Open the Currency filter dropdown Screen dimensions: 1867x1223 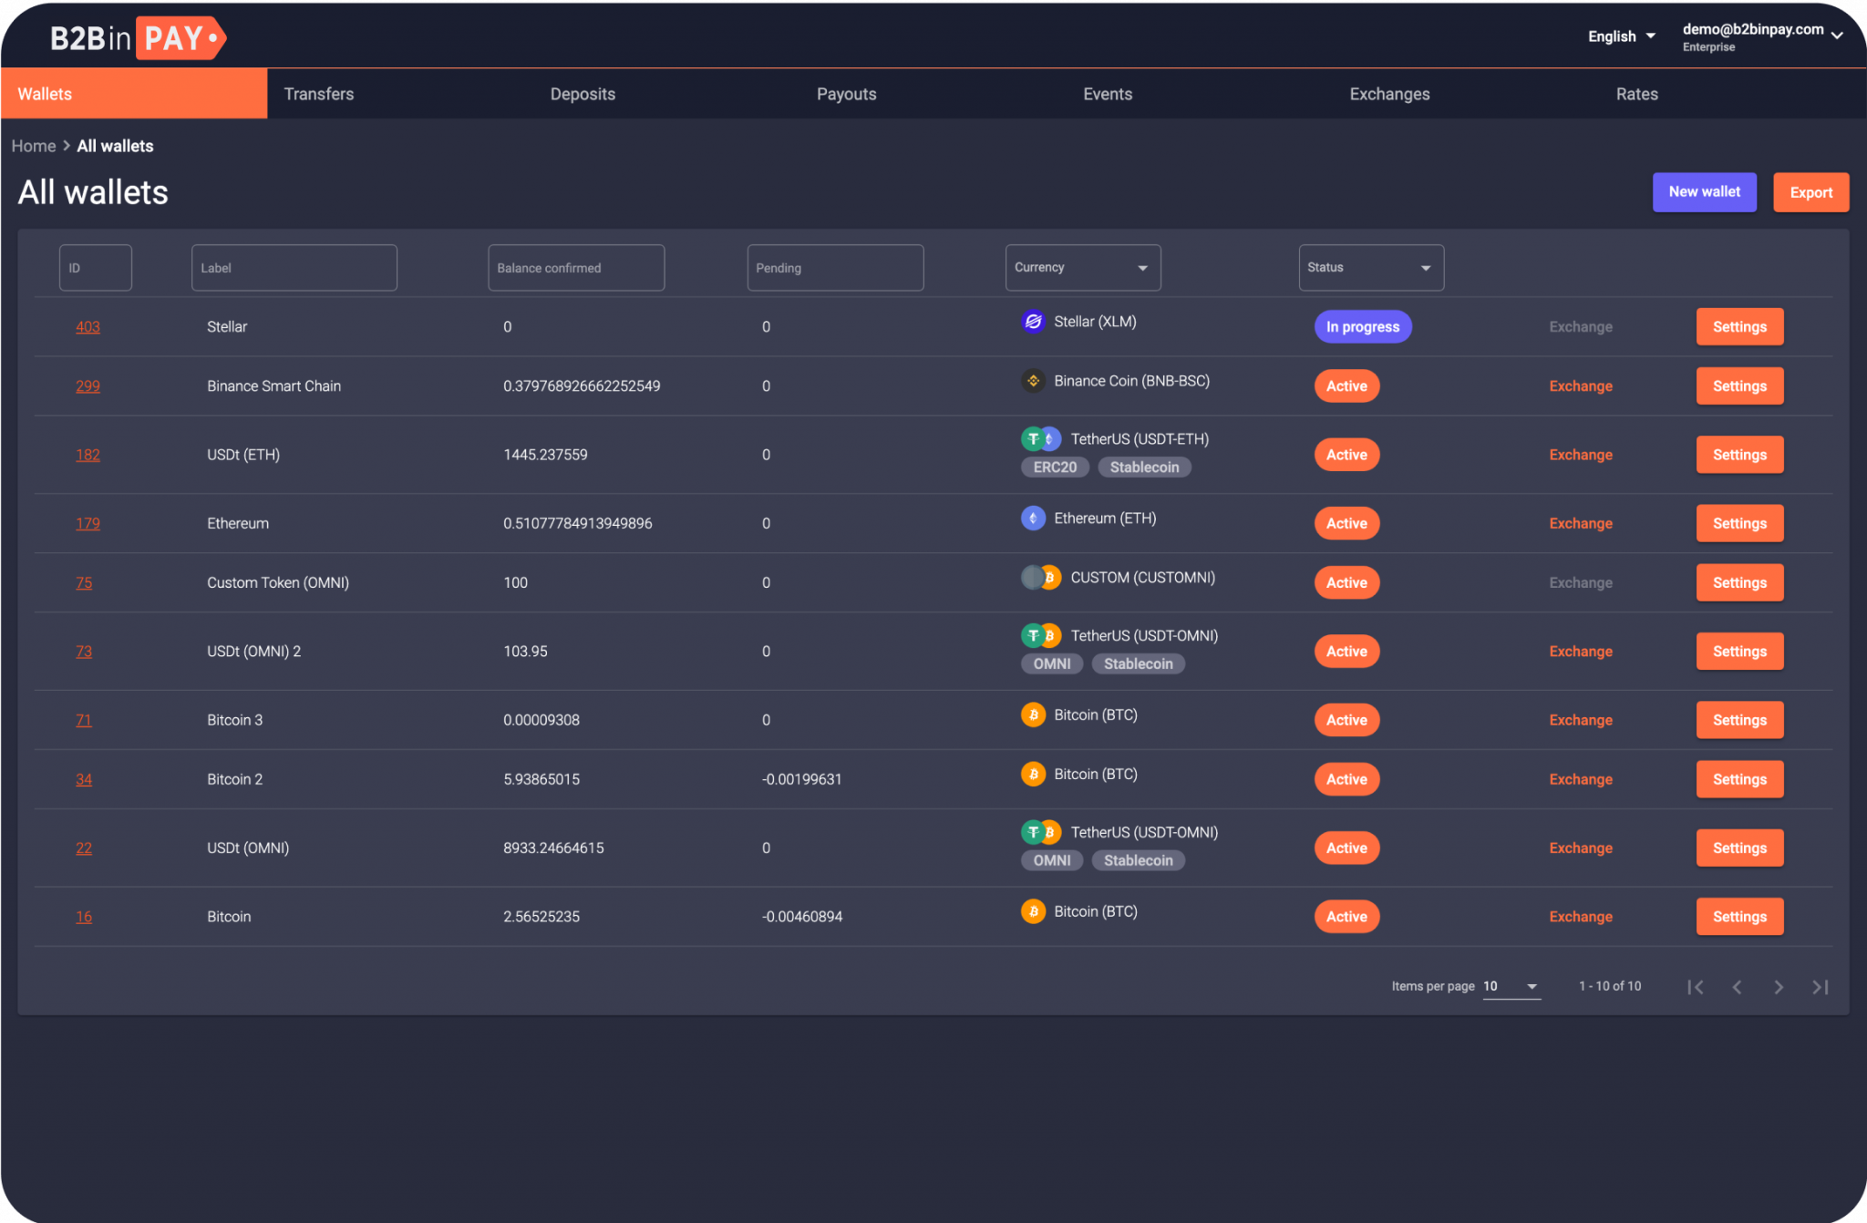click(x=1078, y=266)
